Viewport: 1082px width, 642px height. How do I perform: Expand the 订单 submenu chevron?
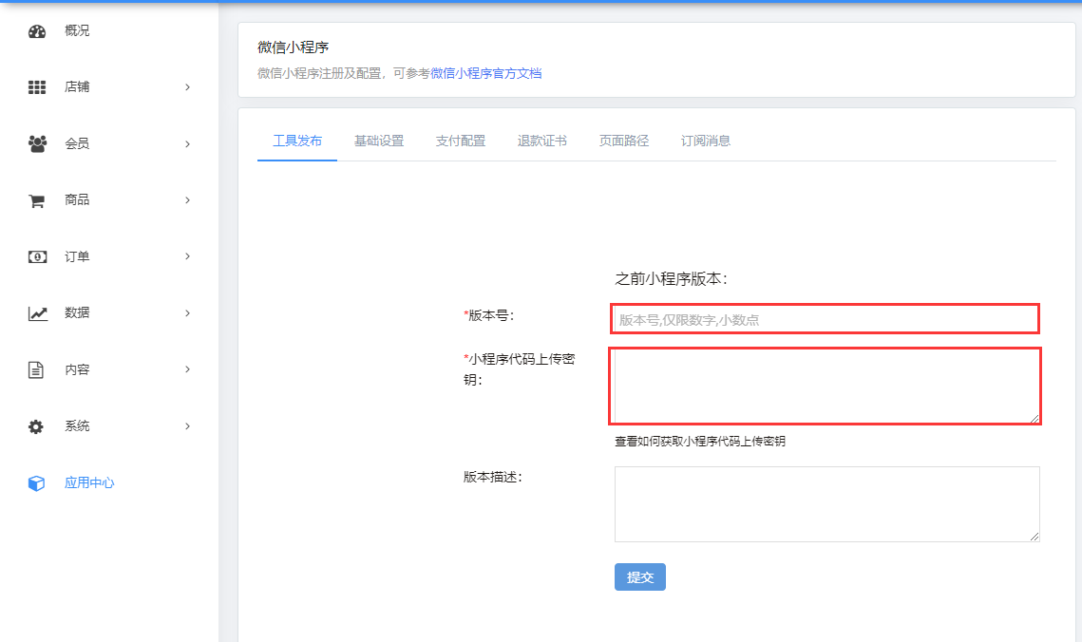(187, 256)
